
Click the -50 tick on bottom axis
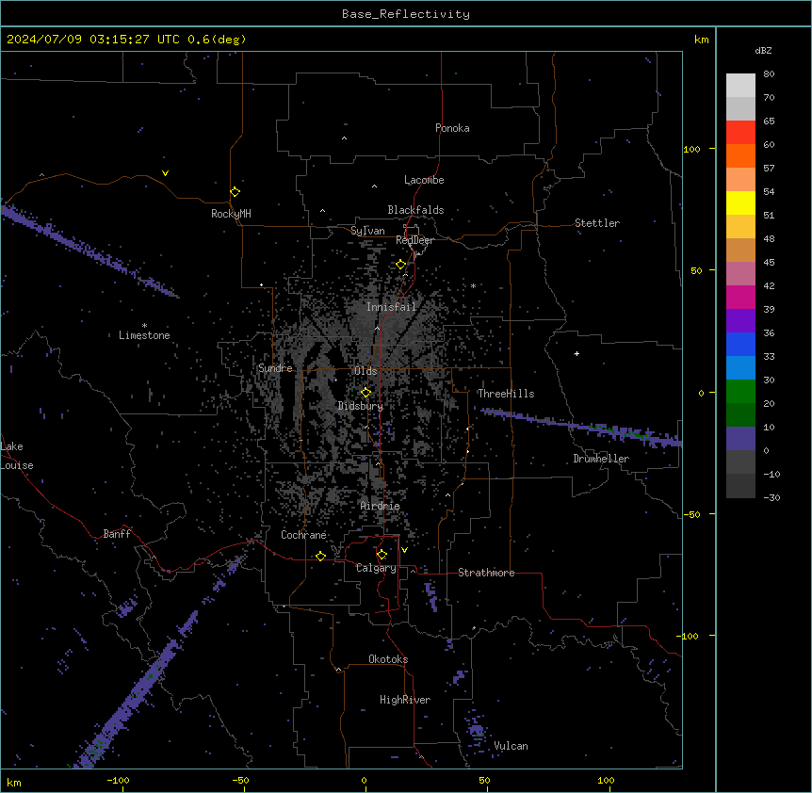click(x=240, y=780)
